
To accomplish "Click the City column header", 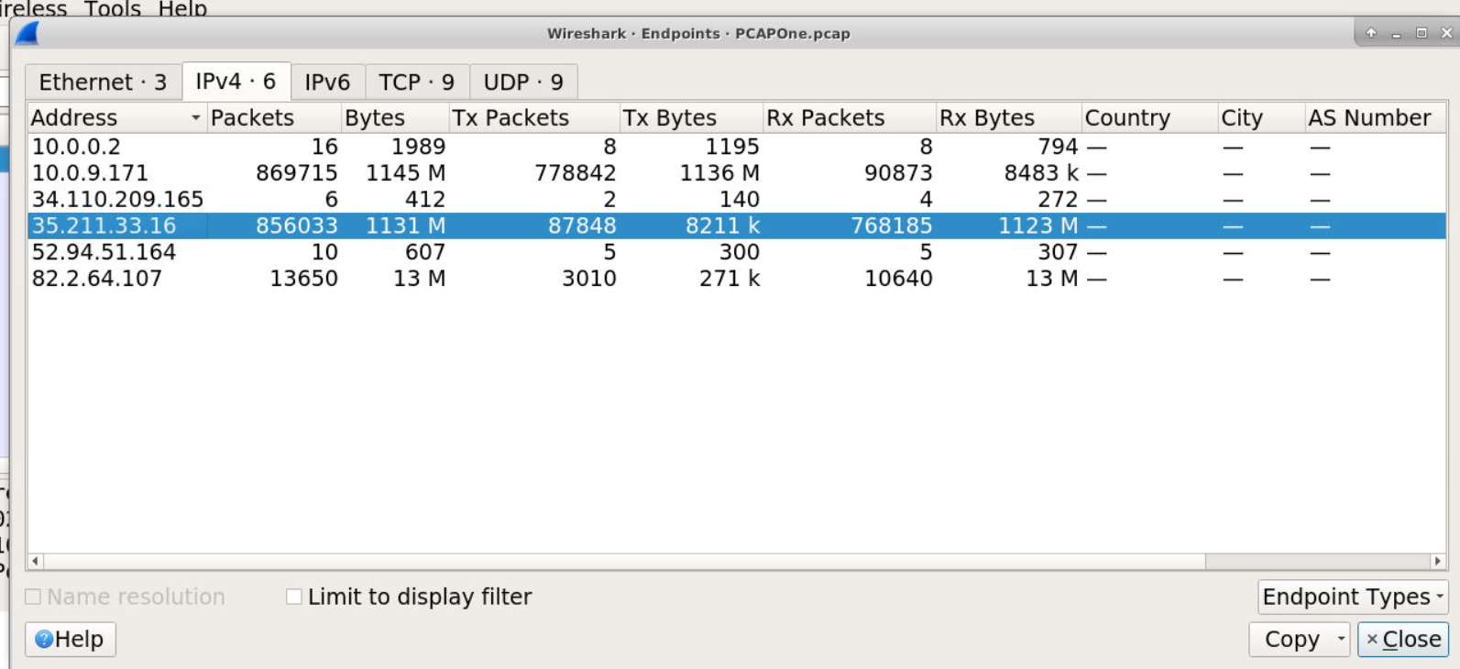I will click(x=1261, y=118).
